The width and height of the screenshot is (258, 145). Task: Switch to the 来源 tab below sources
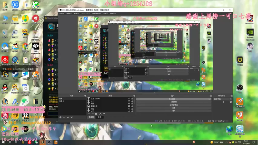(x=100, y=117)
